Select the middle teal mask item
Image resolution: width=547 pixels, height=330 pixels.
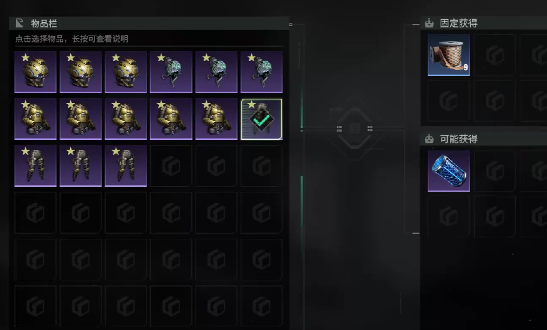click(x=216, y=72)
